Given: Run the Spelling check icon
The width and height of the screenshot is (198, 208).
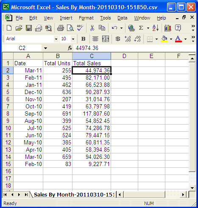Looking at the screenshot, I should 80,28.
